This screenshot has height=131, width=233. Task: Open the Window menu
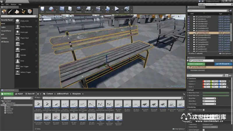coord(13,4)
